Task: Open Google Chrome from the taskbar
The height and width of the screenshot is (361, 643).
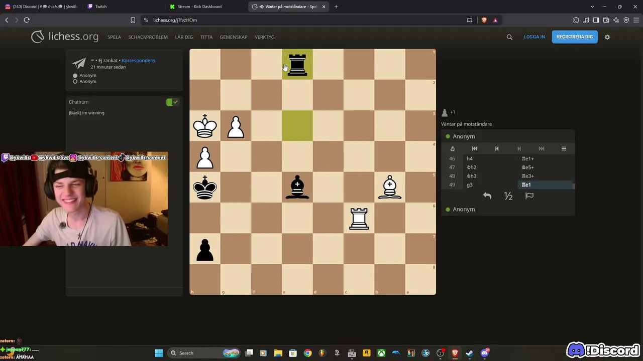Action: click(307, 353)
